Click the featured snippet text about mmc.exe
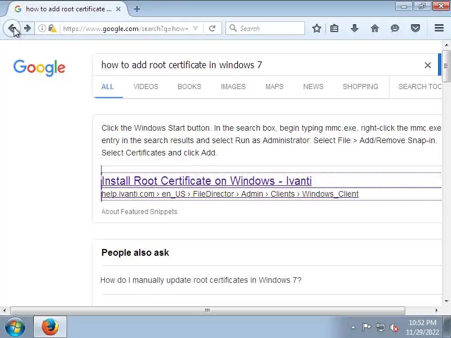The image size is (451, 338). (271, 140)
